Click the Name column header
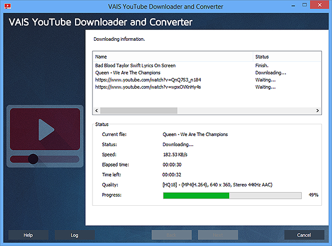332x246 pixels. click(x=173, y=57)
